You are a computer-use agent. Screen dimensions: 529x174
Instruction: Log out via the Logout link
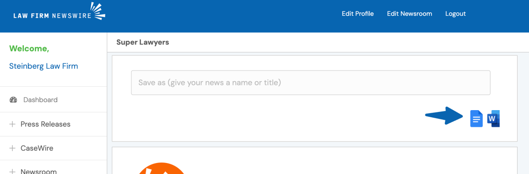455,14
